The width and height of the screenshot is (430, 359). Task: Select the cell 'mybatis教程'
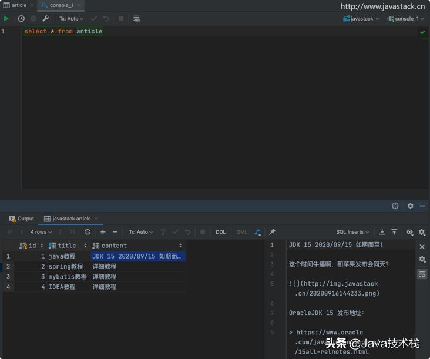point(68,277)
